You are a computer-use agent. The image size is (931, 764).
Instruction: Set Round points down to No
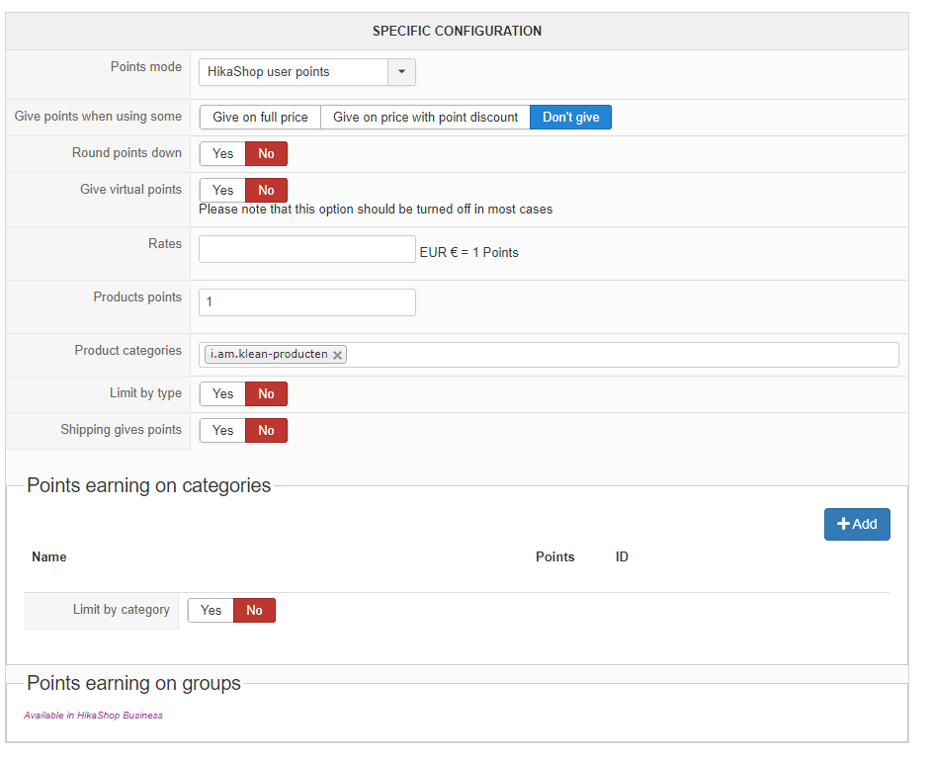266,154
